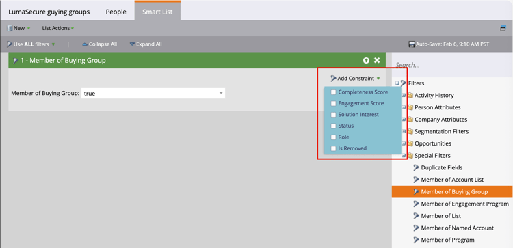Move filter up with circular arrow icon
513x248 pixels.
366,60
